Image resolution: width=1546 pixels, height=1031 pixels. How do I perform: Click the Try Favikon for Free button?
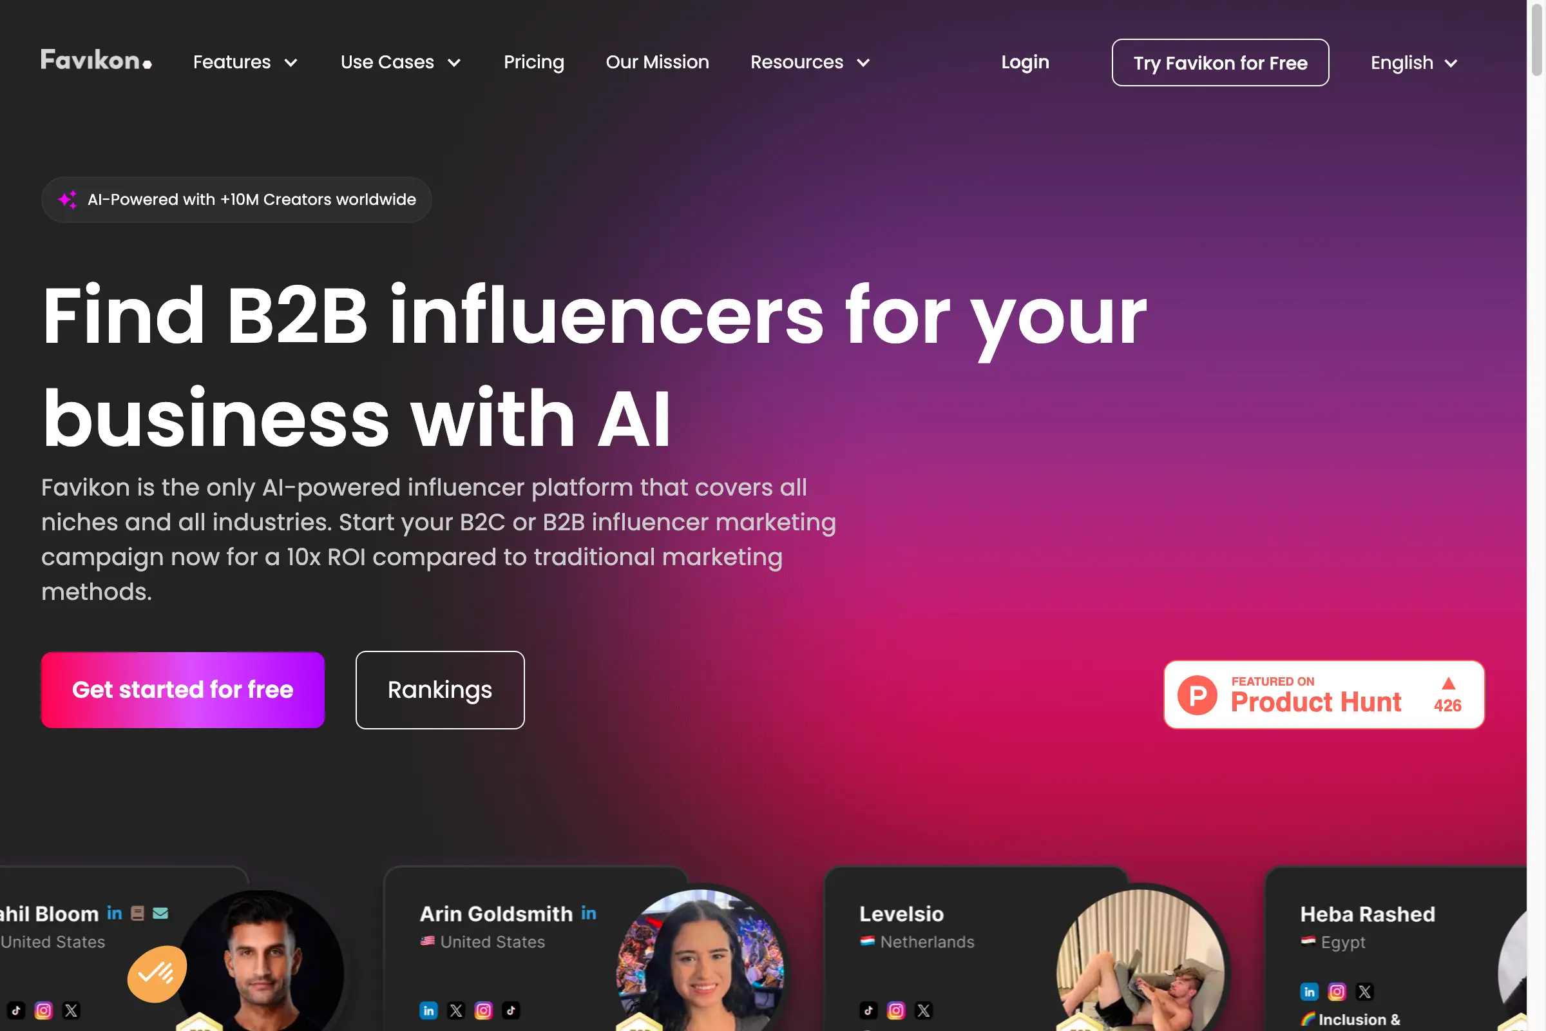tap(1219, 61)
